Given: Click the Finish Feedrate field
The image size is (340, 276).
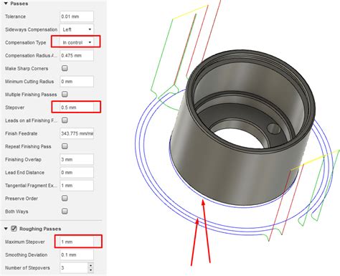Looking at the screenshot, I should coord(77,133).
